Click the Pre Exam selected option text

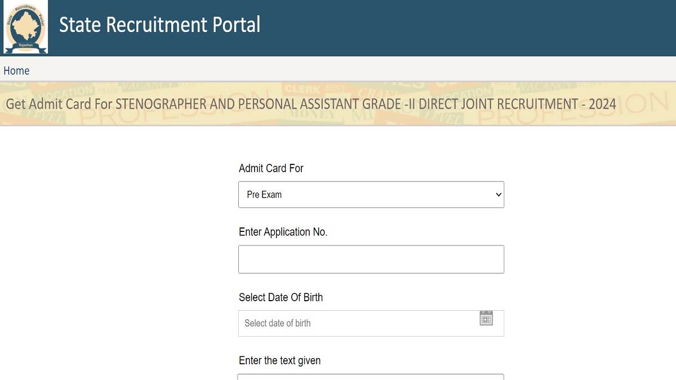click(264, 195)
